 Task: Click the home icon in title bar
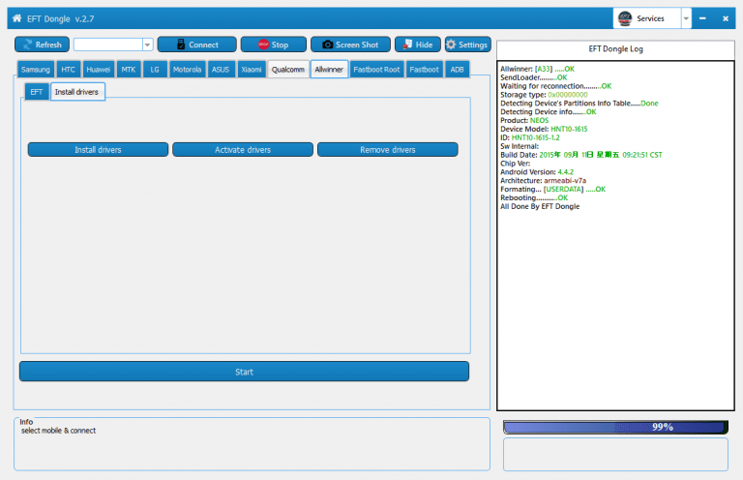coord(16,18)
